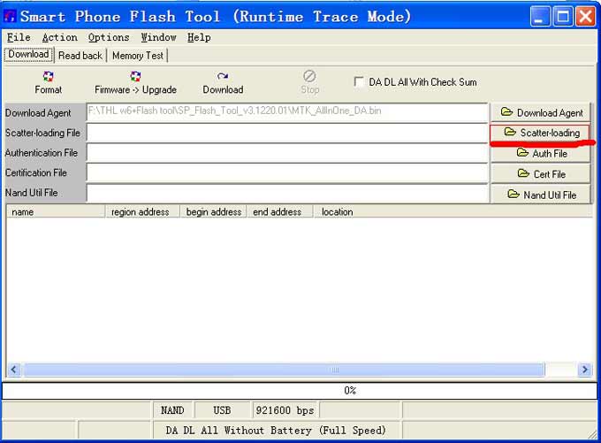Click the disabled Stop icon
Screen dimensions: 601x443
click(x=309, y=76)
